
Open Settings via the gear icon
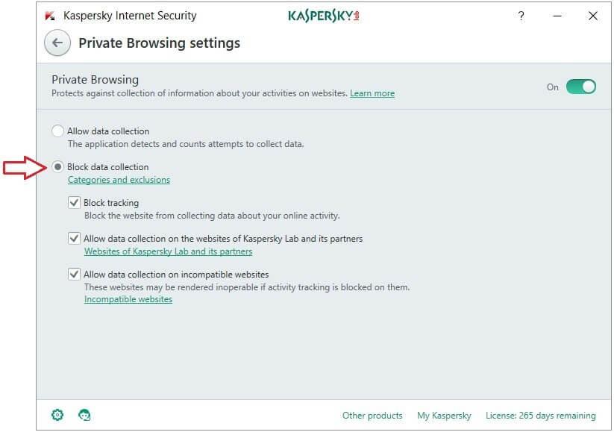point(57,415)
